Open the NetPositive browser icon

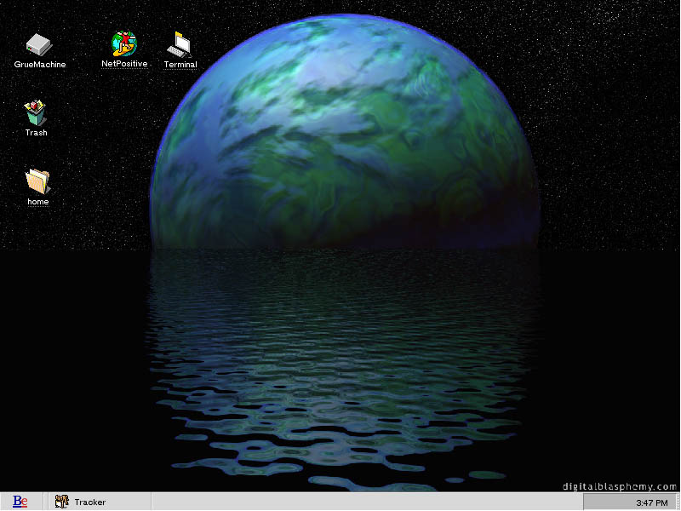click(x=124, y=43)
